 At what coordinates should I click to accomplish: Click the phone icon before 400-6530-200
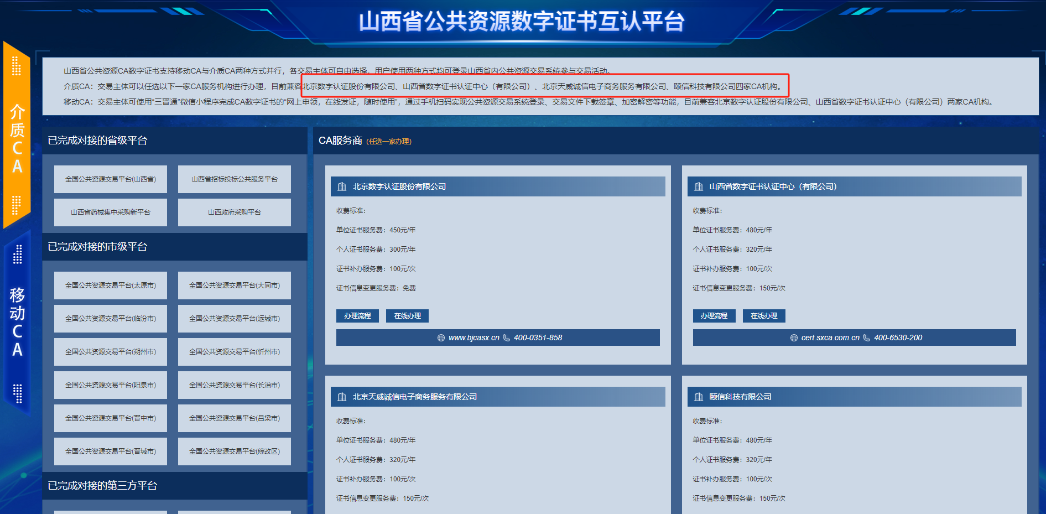pyautogui.click(x=866, y=338)
